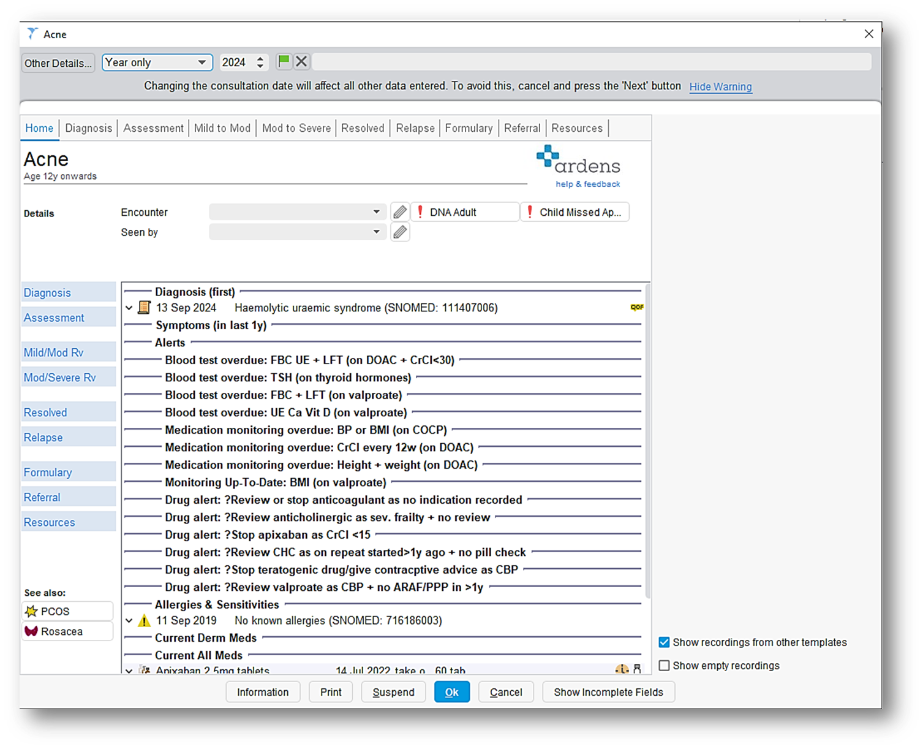Click the scroll icon next to 13 Sep 2024

144,307
